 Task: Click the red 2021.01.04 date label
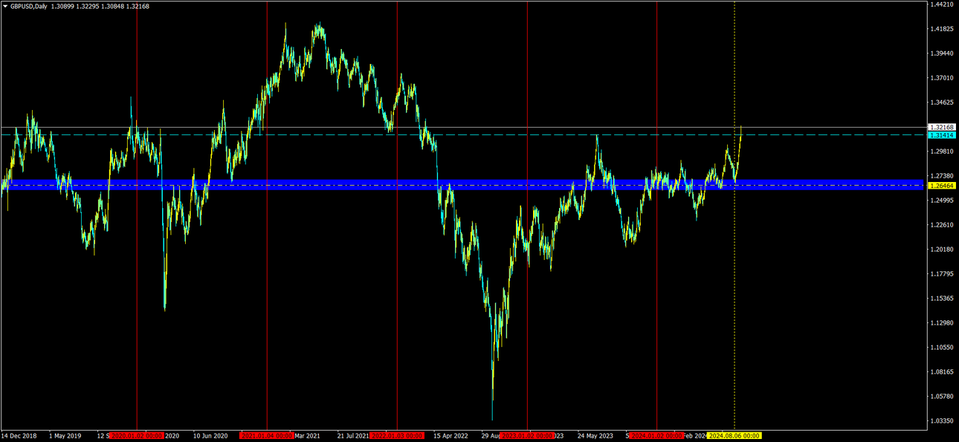coord(267,436)
